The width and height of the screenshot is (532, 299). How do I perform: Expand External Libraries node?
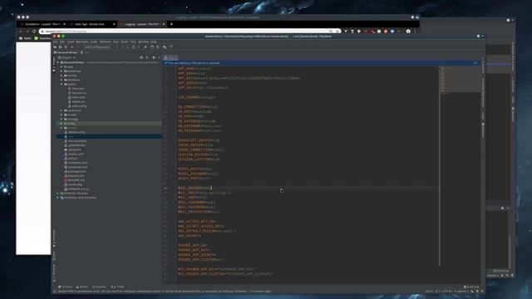click(x=58, y=193)
